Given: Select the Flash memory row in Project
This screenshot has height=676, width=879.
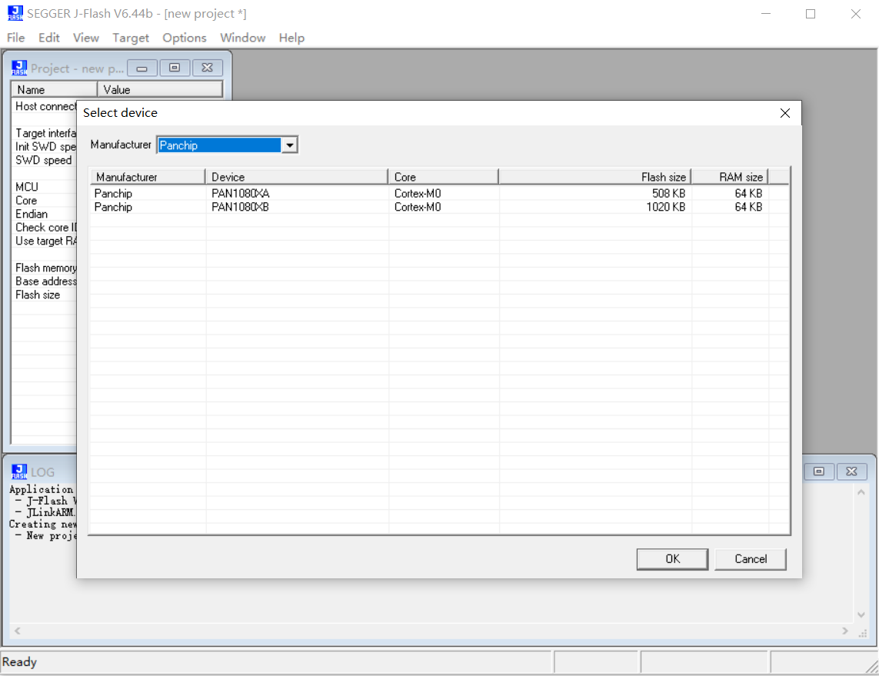Looking at the screenshot, I should tap(45, 268).
